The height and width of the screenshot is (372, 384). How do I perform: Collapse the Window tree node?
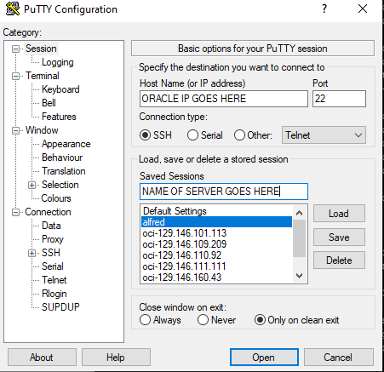(x=15, y=131)
